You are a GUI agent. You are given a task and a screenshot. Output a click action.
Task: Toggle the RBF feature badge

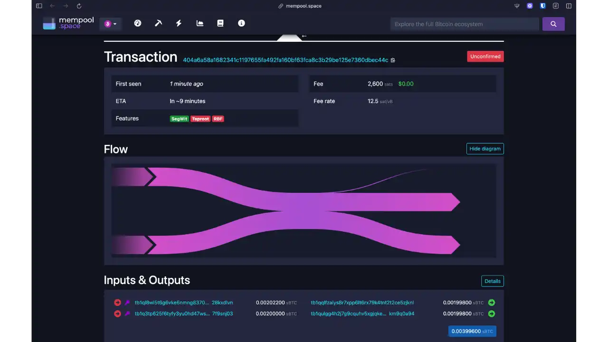click(218, 119)
